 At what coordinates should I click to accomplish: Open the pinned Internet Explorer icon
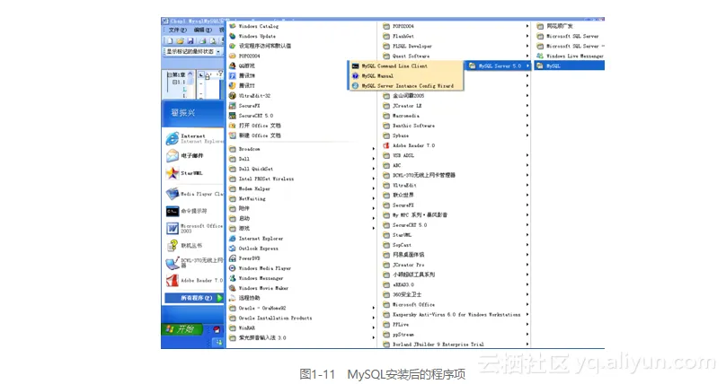pos(173,138)
